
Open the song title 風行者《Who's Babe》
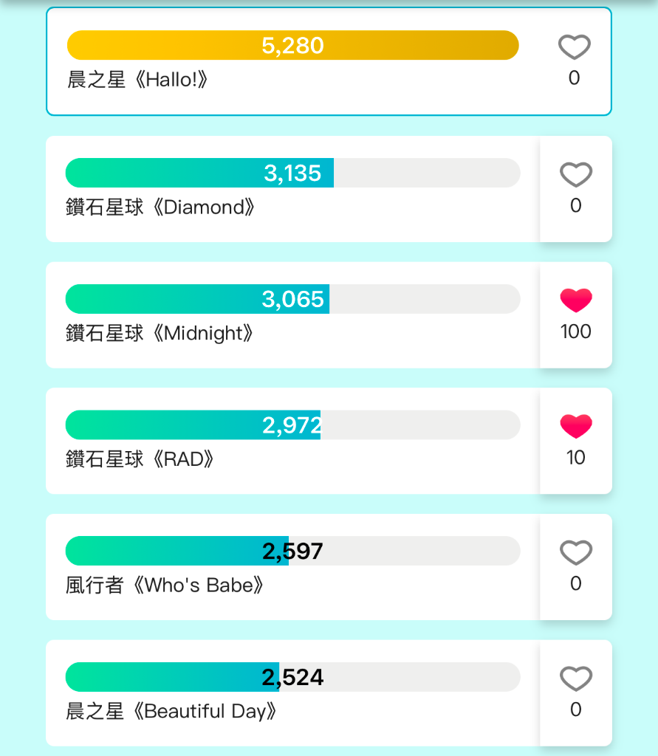[x=165, y=585]
